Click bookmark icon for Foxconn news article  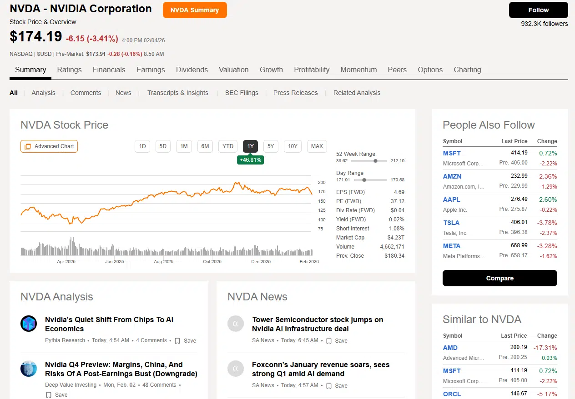tap(328, 386)
